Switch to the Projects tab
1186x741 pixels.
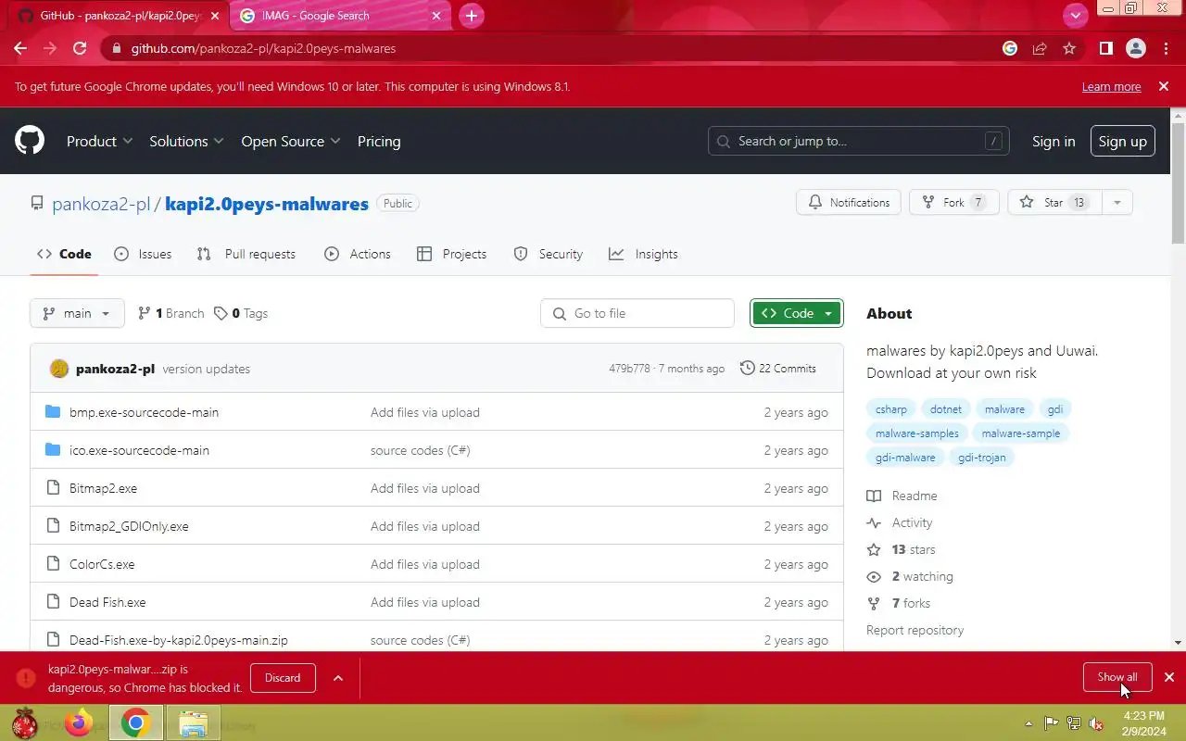click(x=452, y=254)
